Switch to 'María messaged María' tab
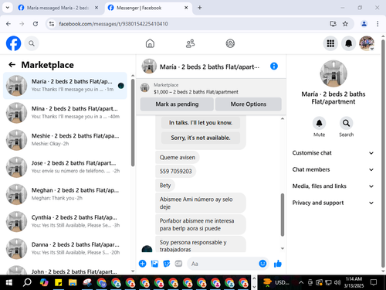The width and height of the screenshot is (386, 290). 58,8
